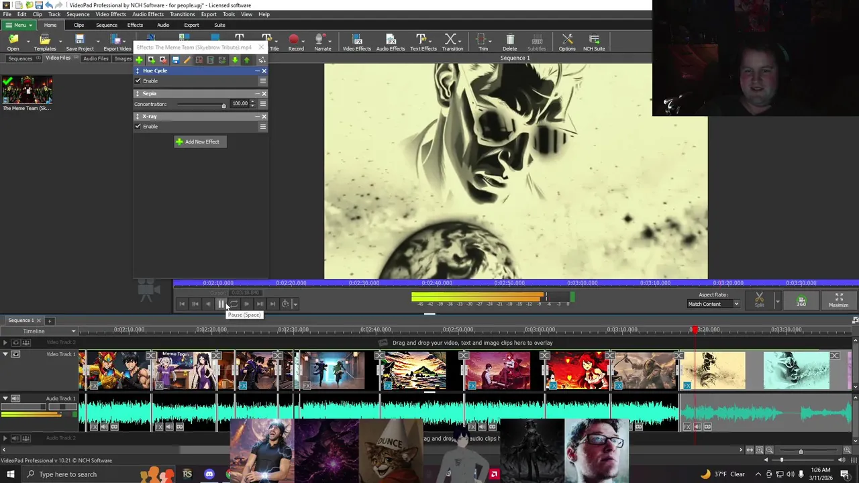Toggle loop playback button
This screenshot has width=859, height=483.
click(x=234, y=304)
